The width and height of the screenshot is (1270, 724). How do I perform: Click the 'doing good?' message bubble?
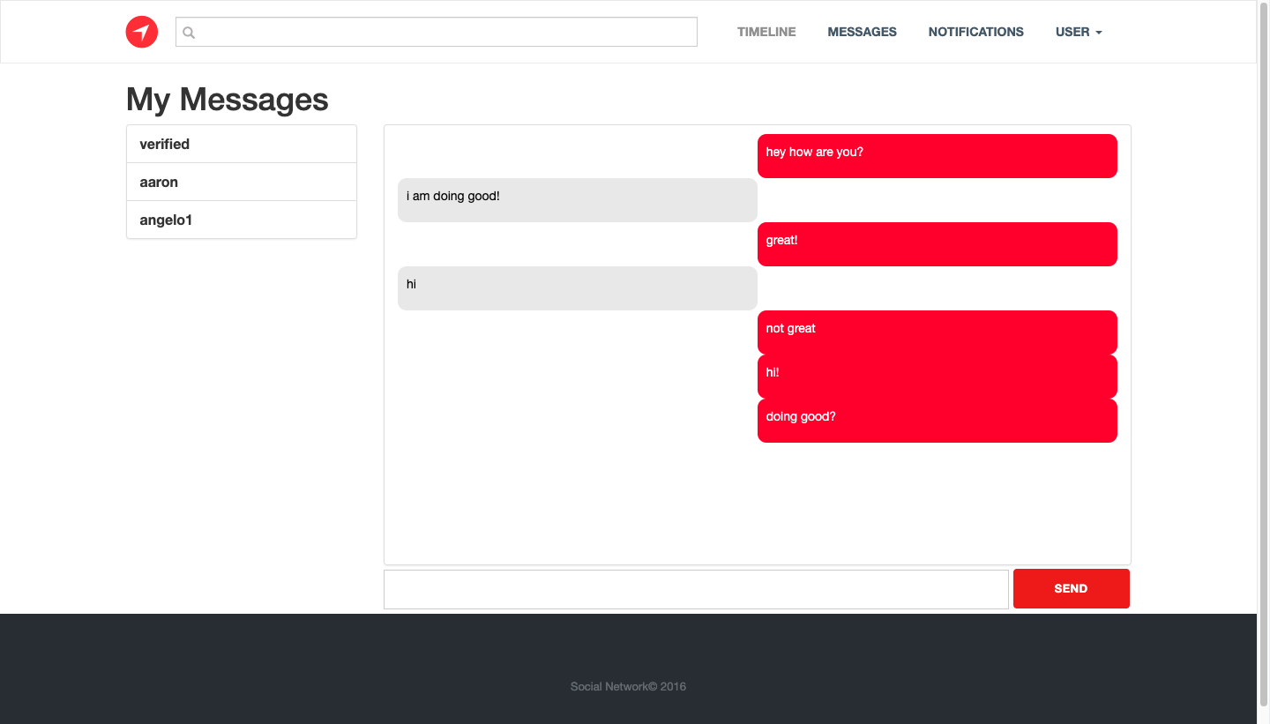pos(938,421)
